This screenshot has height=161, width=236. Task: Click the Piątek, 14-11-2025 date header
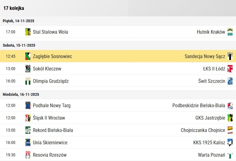19,21
